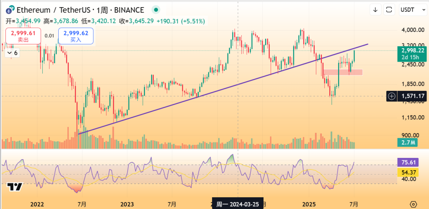The image size is (429, 209).
Task: Click the 40.00 RSI axis label
Action: point(408,179)
